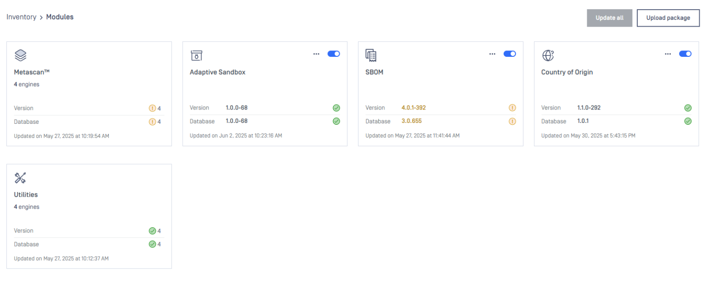This screenshot has height=281, width=702.
Task: Click the SBOM document icon
Action: pos(371,55)
